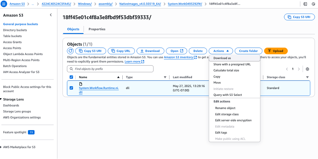The image size is (318, 159).
Task: Open Access Grants in sidebar
Action: [12, 42]
